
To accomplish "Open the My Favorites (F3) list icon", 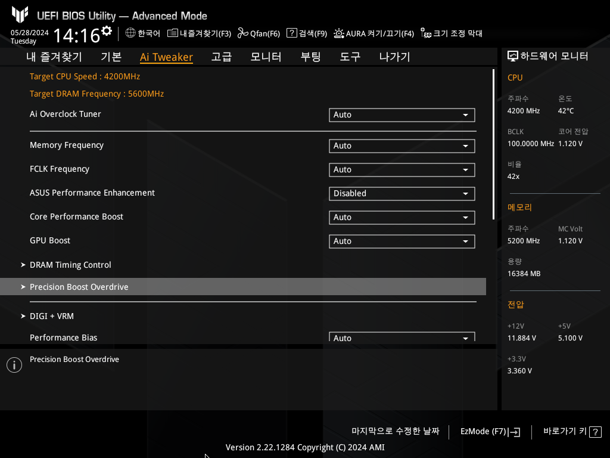I will pos(173,33).
